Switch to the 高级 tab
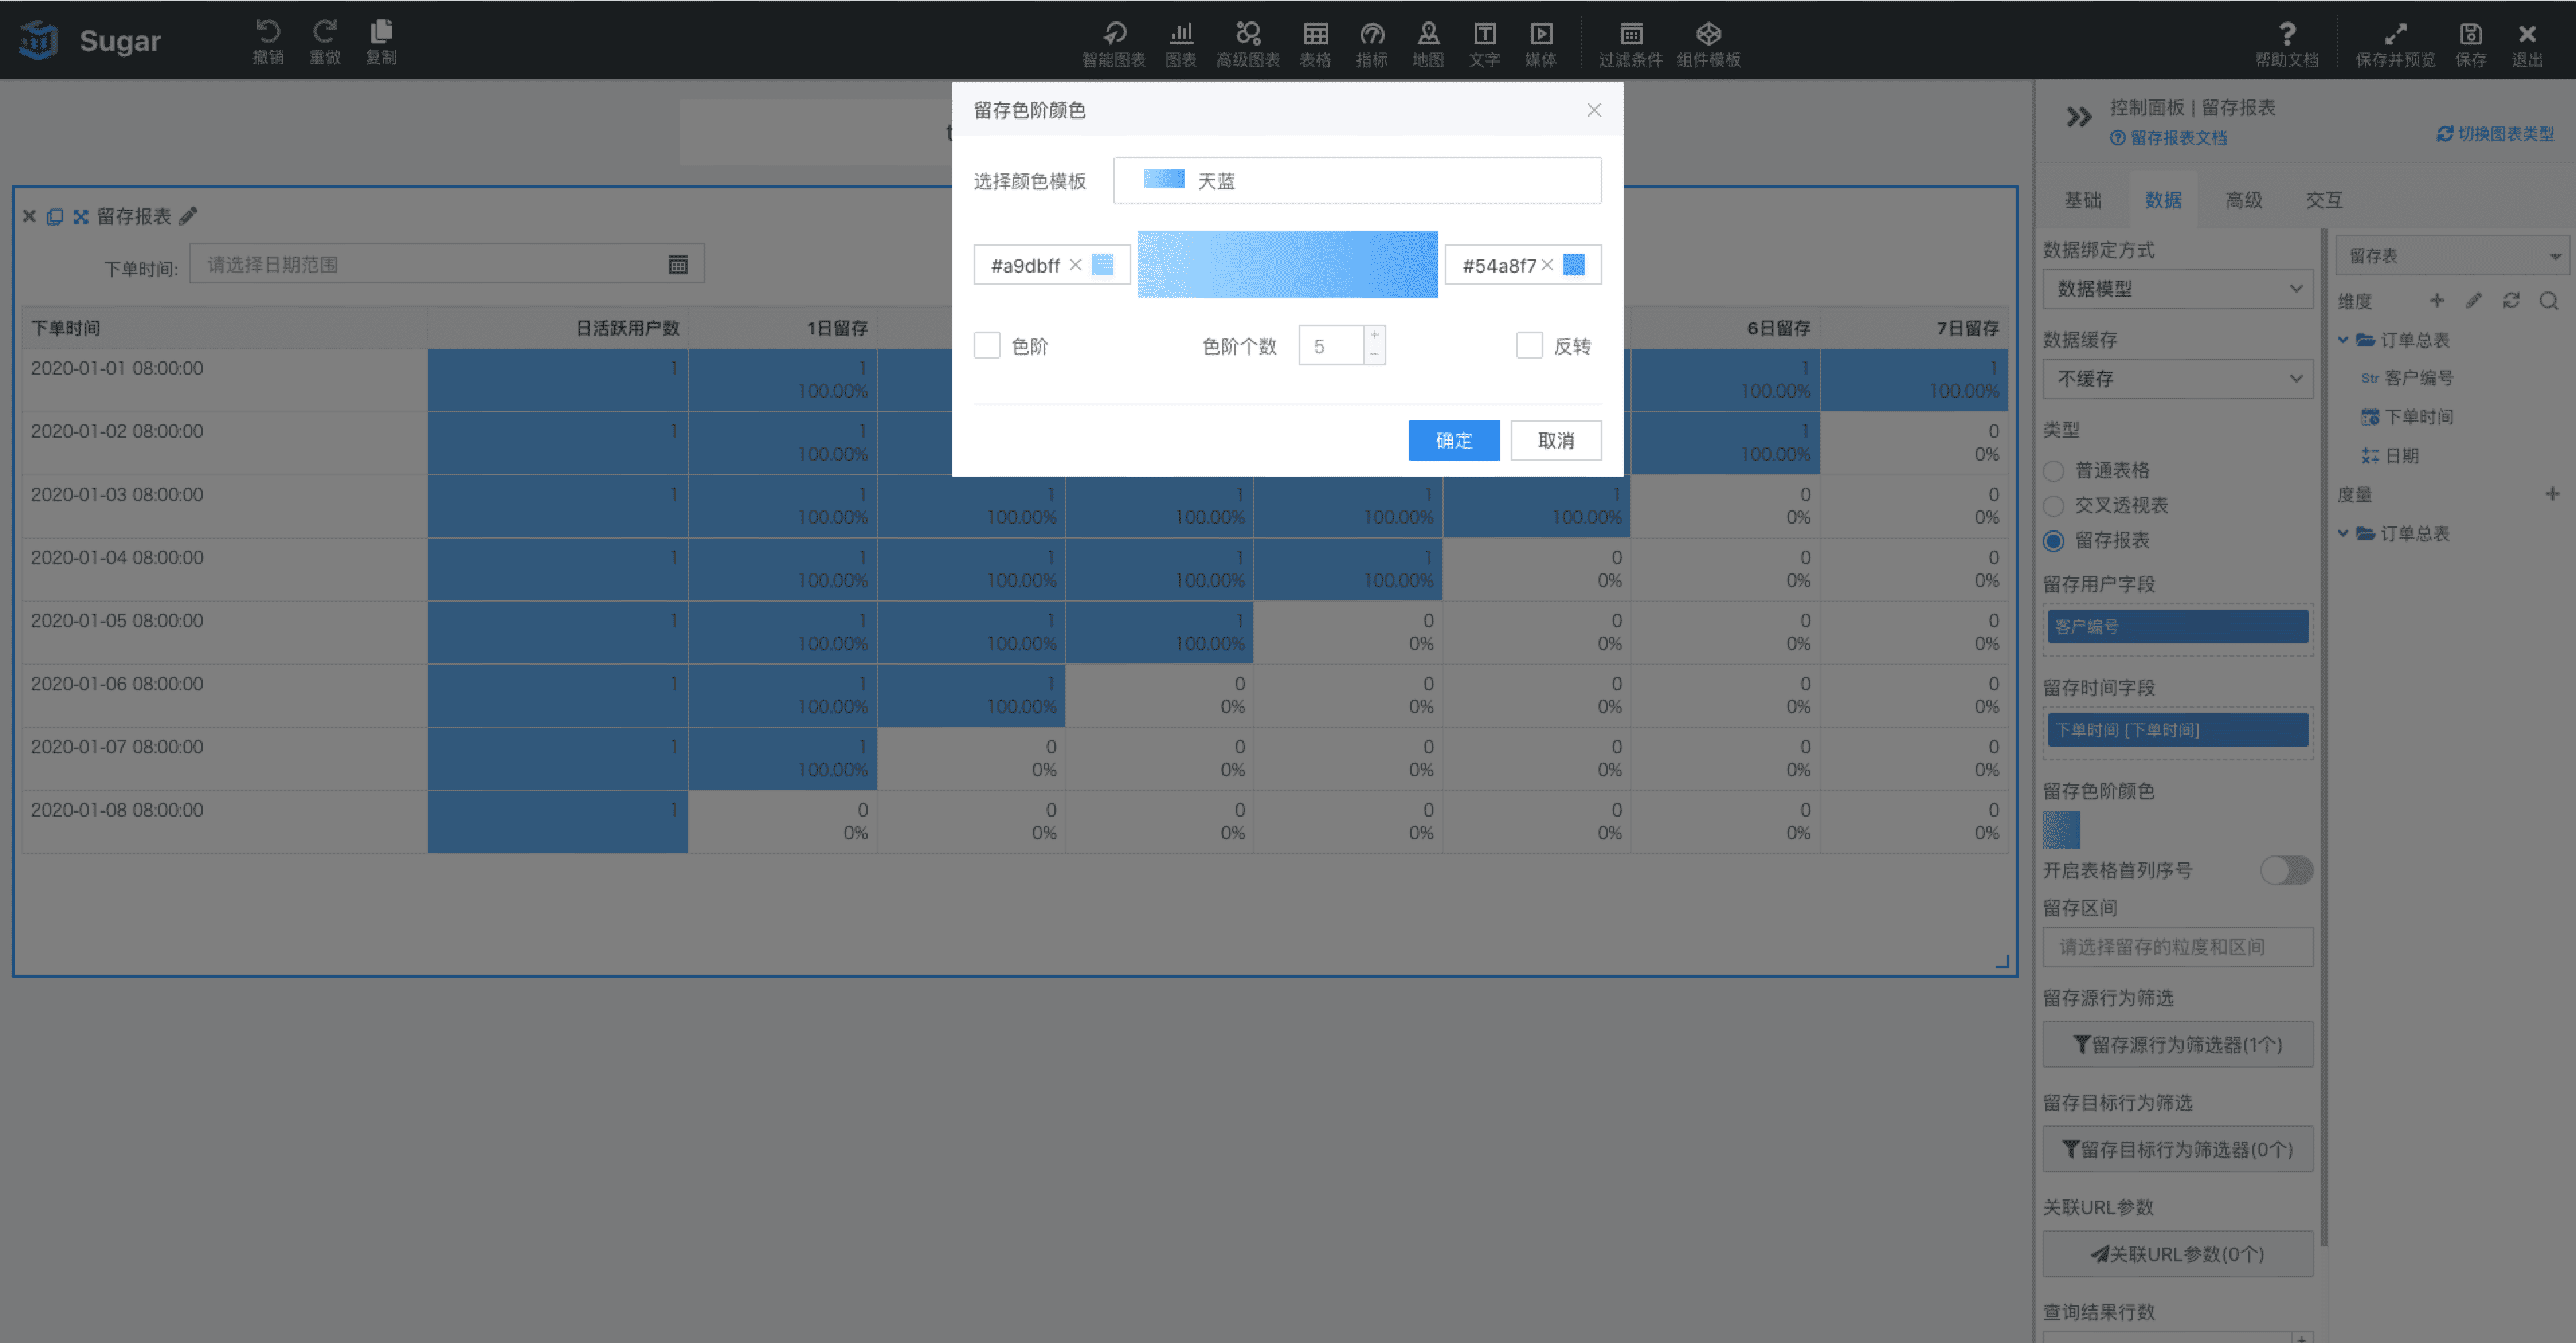2576x1343 pixels. tap(2244, 200)
